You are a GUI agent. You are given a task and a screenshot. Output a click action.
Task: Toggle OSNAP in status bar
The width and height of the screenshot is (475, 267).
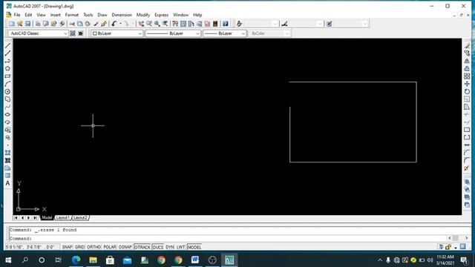(x=125, y=247)
